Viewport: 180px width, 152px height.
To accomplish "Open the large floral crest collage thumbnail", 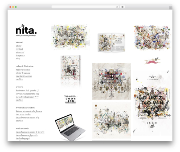I will pos(112,82).
